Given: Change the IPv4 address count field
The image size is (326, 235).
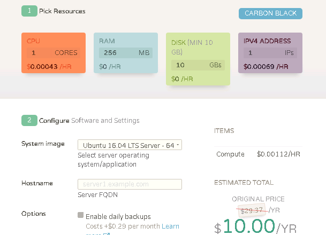Looking at the screenshot, I should [x=260, y=53].
